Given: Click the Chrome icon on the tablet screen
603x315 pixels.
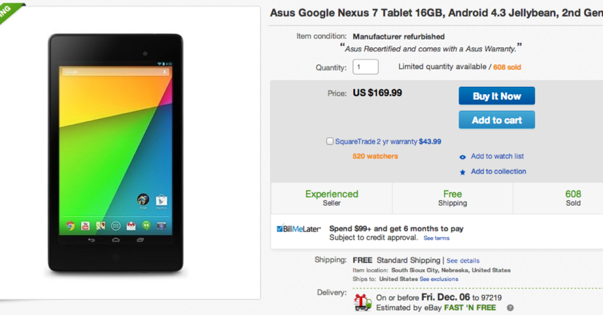Looking at the screenshot, I should [70, 226].
